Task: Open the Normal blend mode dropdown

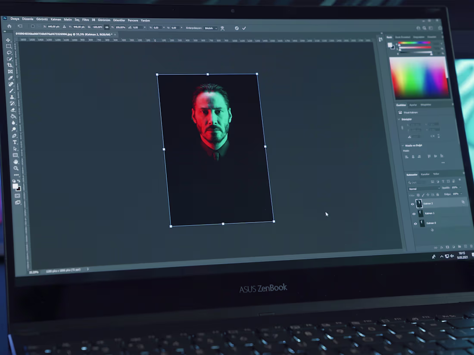Action: [424, 188]
